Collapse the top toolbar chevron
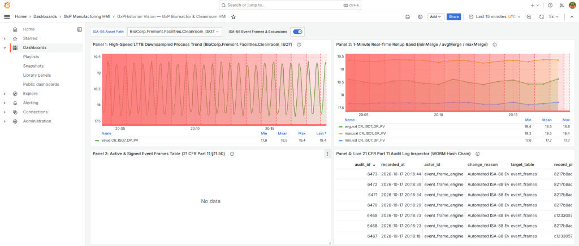 572,16
